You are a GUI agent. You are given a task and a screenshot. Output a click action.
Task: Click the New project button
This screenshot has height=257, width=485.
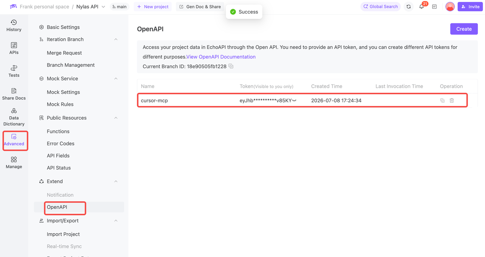pos(153,7)
